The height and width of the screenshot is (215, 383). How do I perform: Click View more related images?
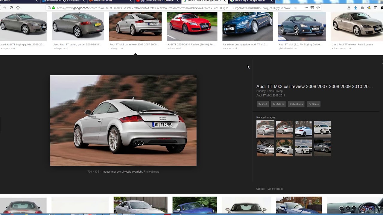pyautogui.click(x=322, y=148)
